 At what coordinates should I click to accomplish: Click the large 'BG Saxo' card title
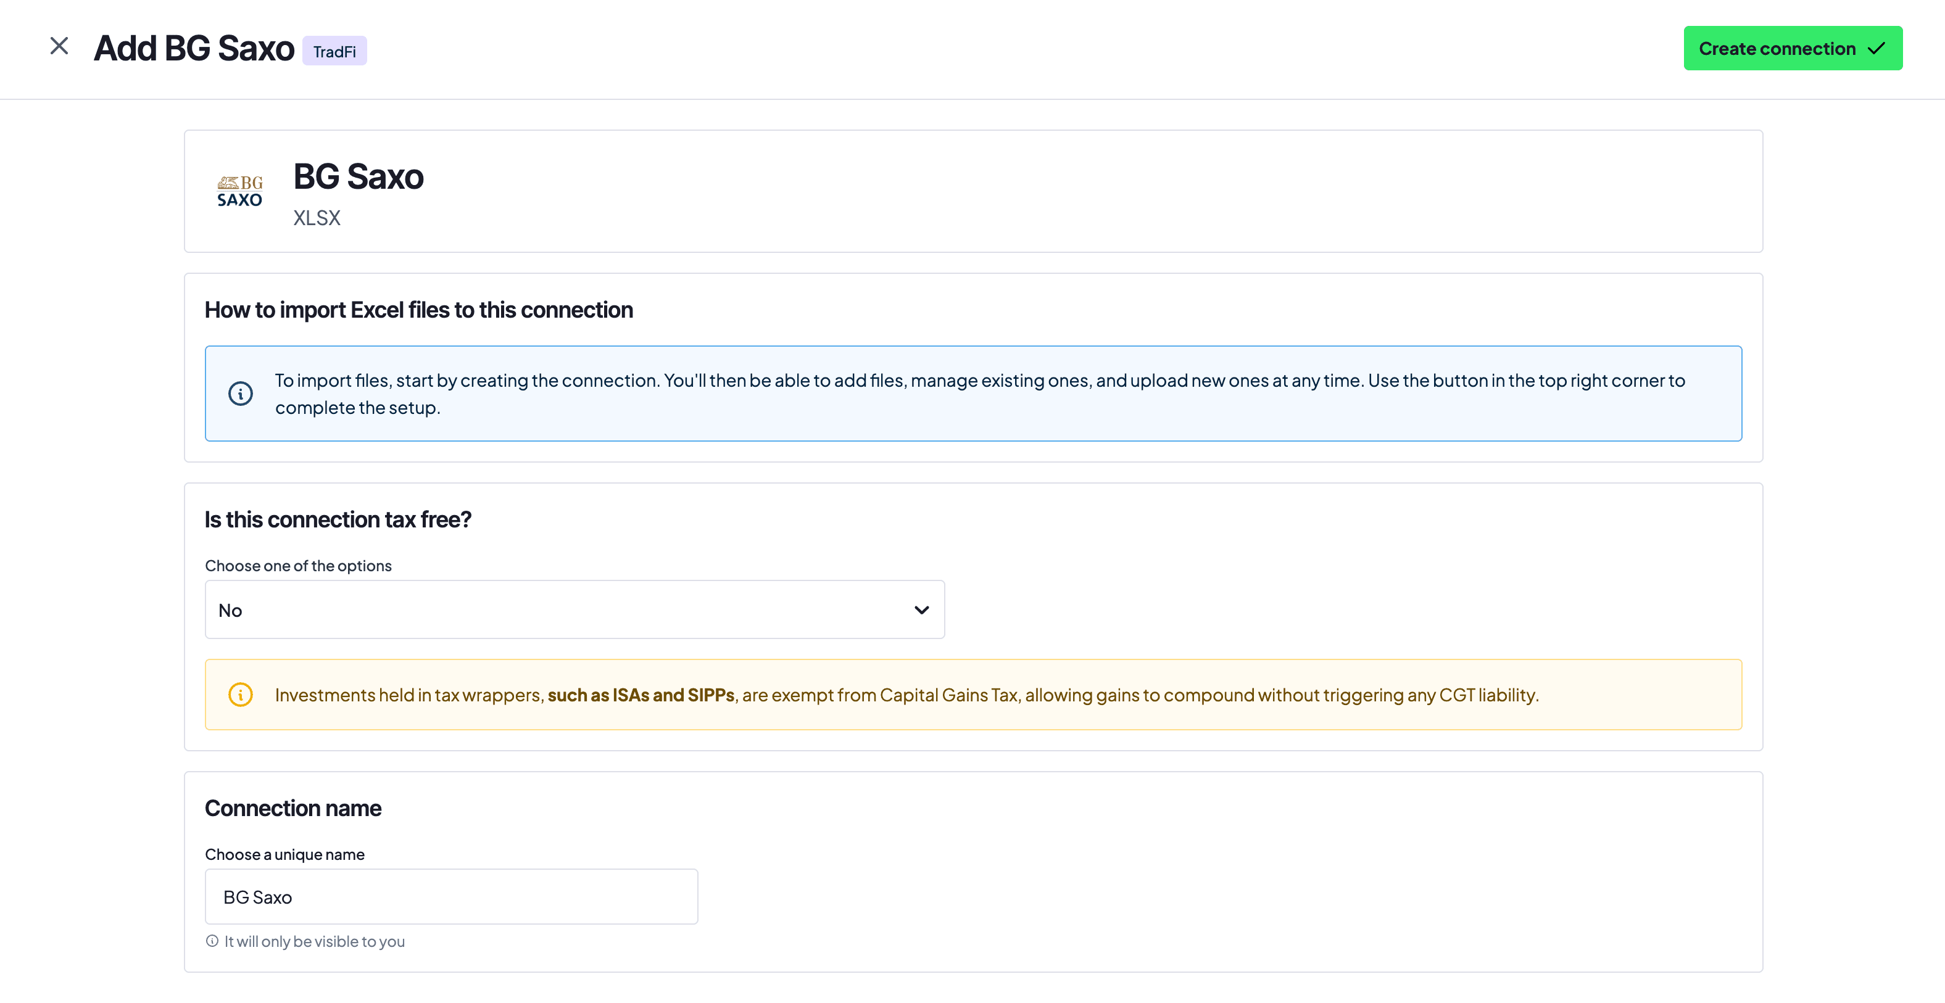[359, 178]
